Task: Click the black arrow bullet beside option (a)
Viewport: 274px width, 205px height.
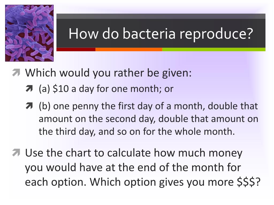Action: click(x=29, y=89)
